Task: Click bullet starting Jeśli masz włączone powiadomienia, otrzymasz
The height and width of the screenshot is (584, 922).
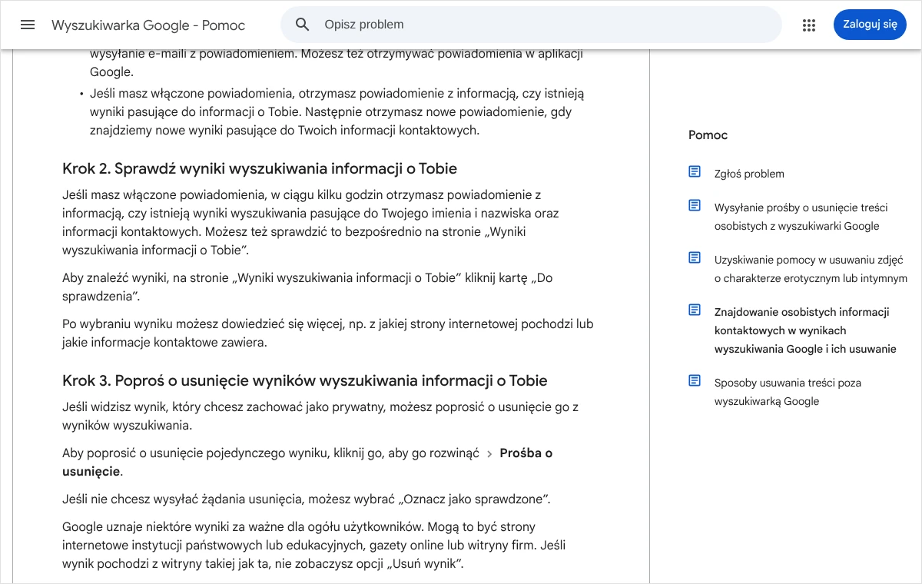Action: pos(337,112)
